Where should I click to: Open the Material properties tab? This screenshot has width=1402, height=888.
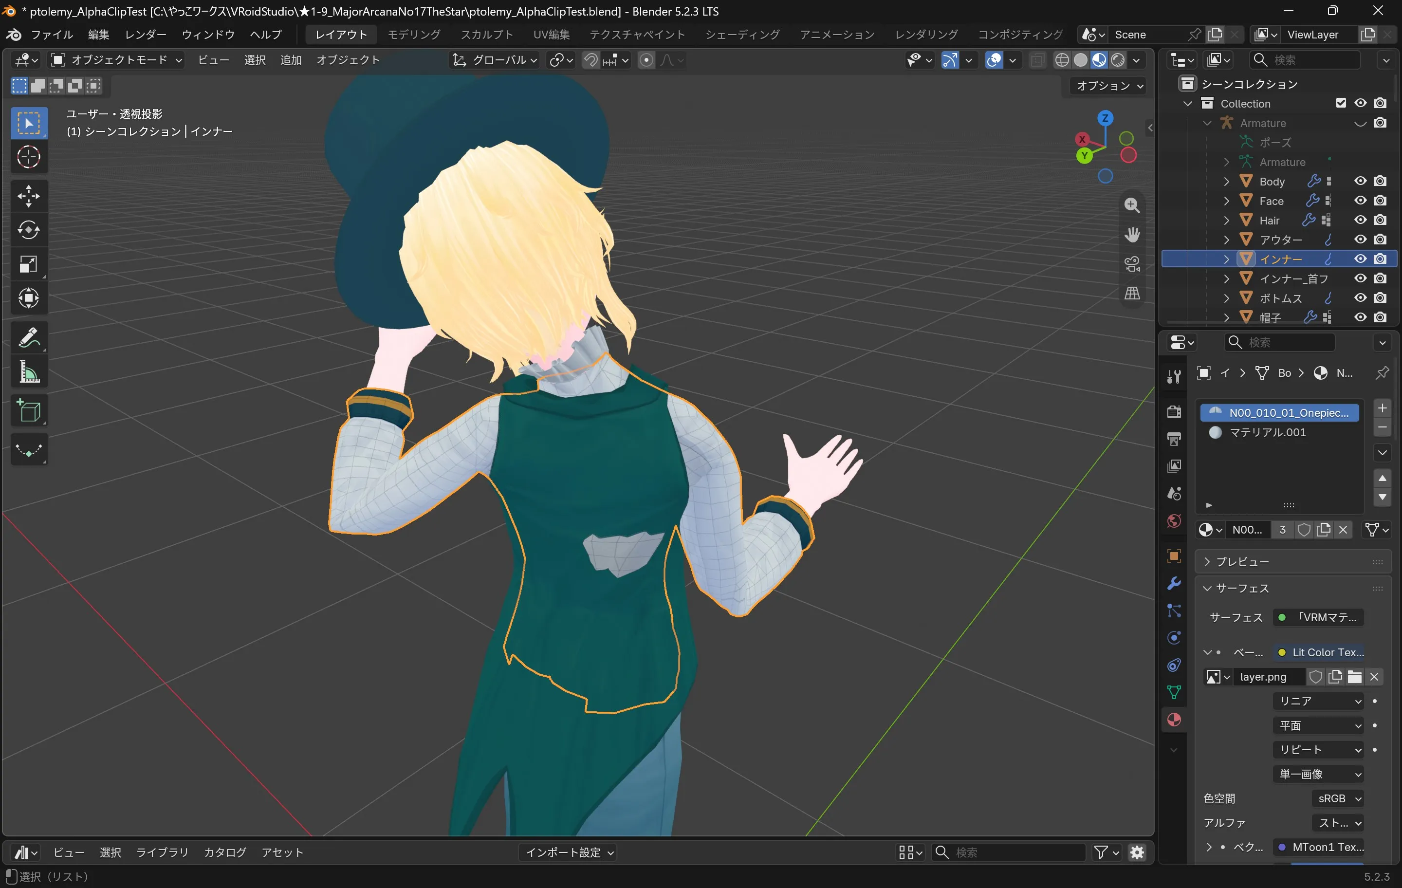pos(1174,720)
